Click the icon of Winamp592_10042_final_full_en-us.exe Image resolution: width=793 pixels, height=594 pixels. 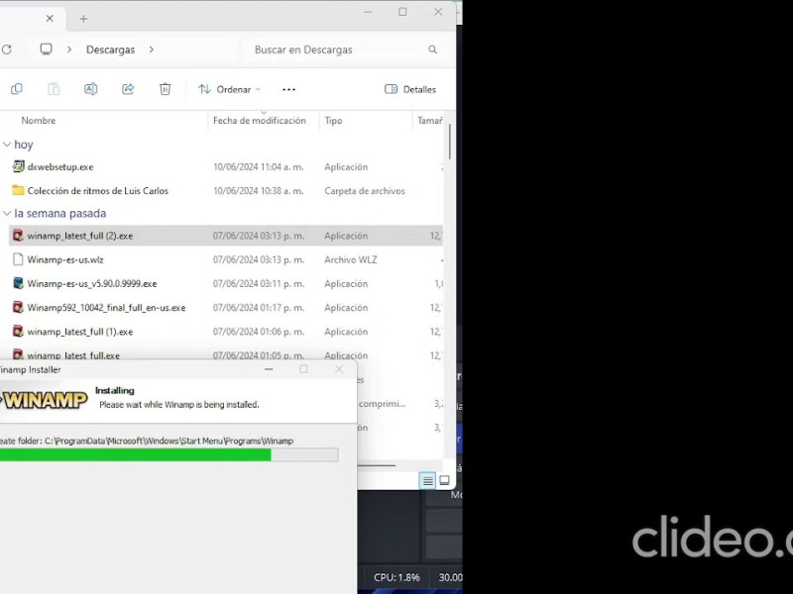[18, 307]
